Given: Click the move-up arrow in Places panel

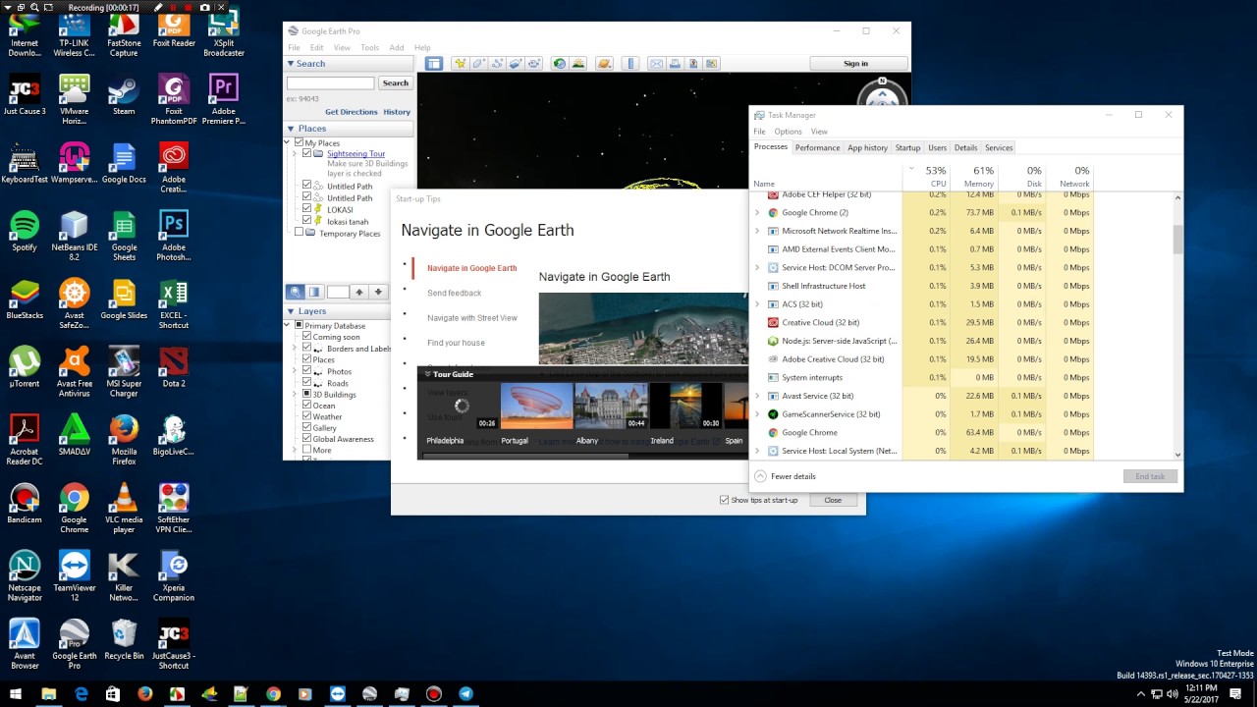Looking at the screenshot, I should tap(359, 292).
